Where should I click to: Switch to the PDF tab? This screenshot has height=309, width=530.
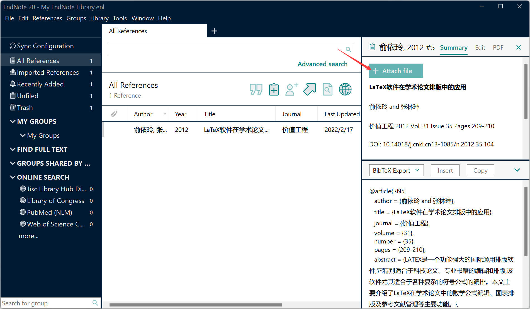click(498, 47)
